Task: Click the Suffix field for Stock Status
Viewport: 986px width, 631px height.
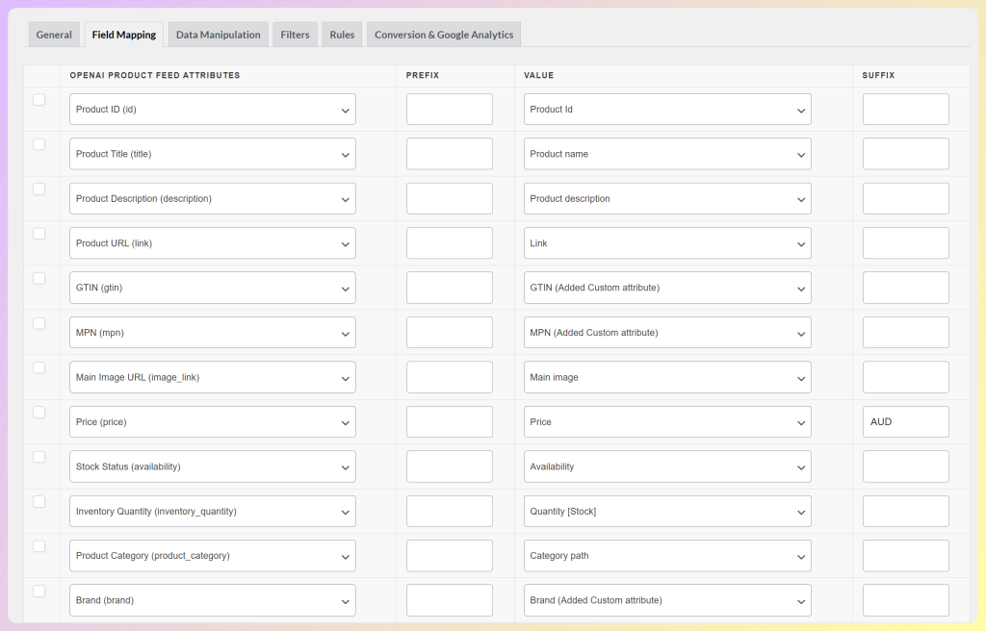Action: coord(905,466)
